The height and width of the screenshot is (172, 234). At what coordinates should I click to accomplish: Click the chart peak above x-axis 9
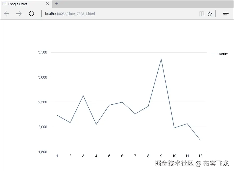pos(161,59)
